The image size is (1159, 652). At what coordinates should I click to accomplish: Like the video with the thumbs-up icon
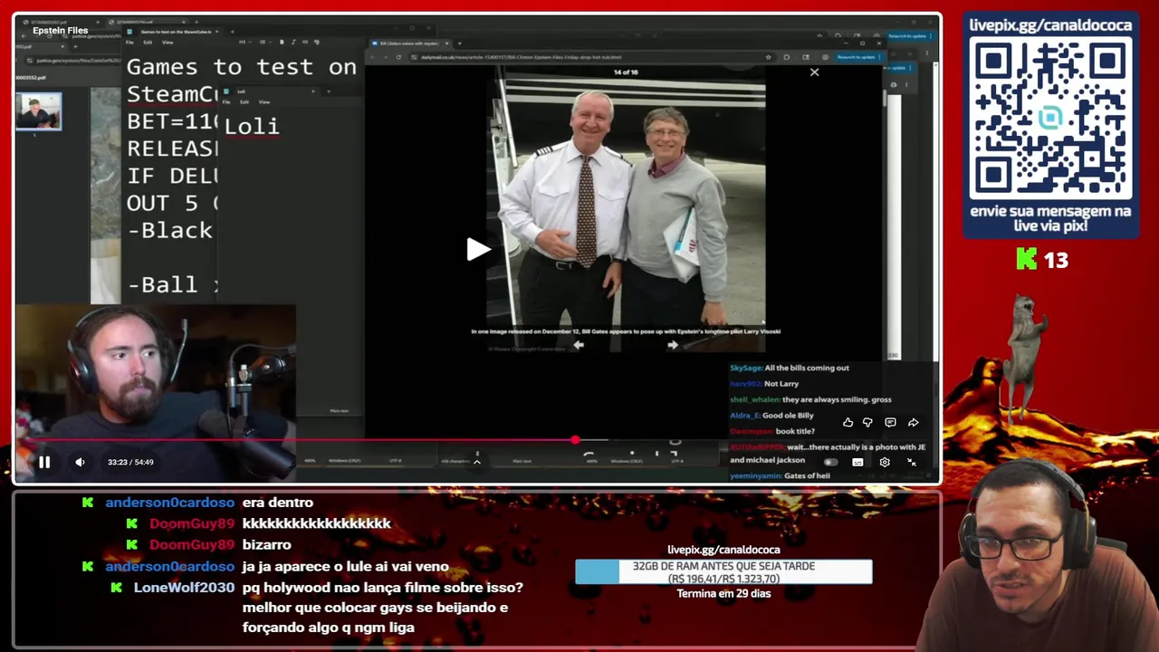(x=848, y=422)
